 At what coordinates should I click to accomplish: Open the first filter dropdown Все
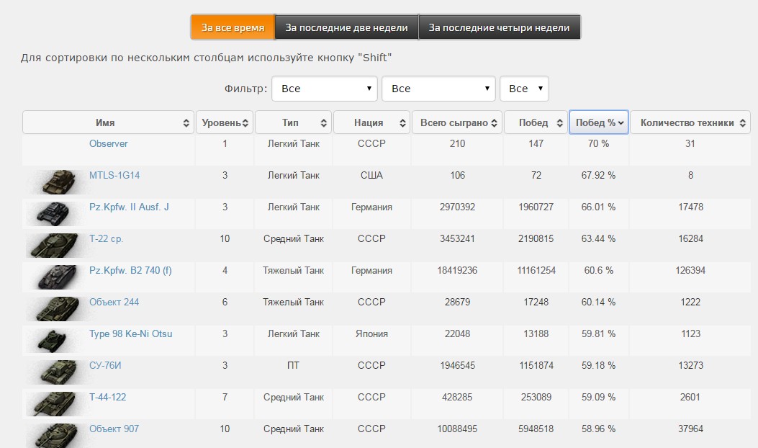click(325, 89)
